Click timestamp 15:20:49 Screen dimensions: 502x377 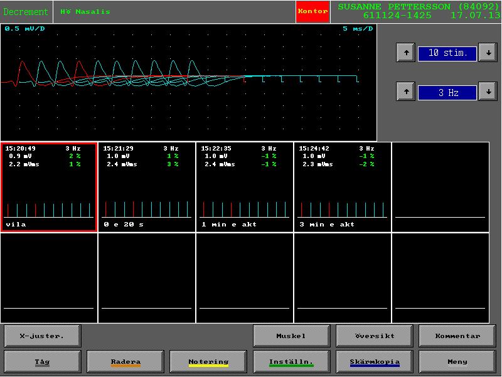[x=21, y=149]
